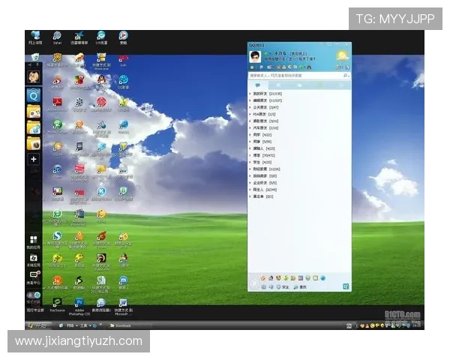Click the magnifier icon in contact search box

tap(346, 76)
